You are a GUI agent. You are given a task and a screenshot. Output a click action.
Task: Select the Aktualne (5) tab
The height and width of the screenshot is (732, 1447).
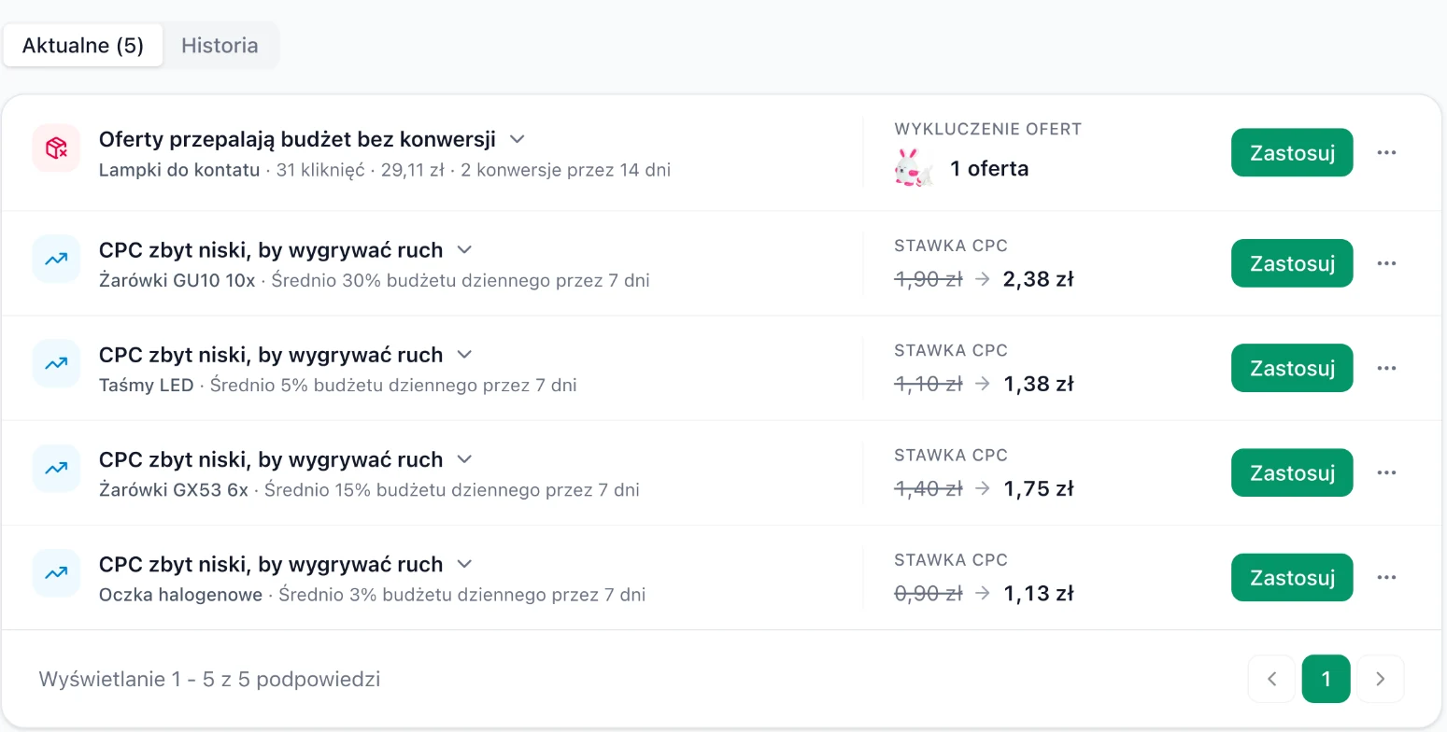click(x=83, y=46)
